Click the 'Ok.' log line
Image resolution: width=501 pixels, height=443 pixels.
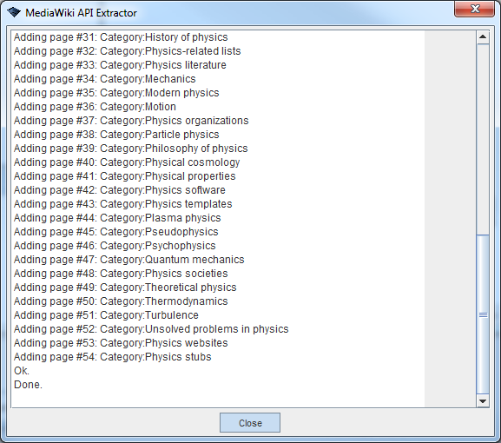point(22,371)
